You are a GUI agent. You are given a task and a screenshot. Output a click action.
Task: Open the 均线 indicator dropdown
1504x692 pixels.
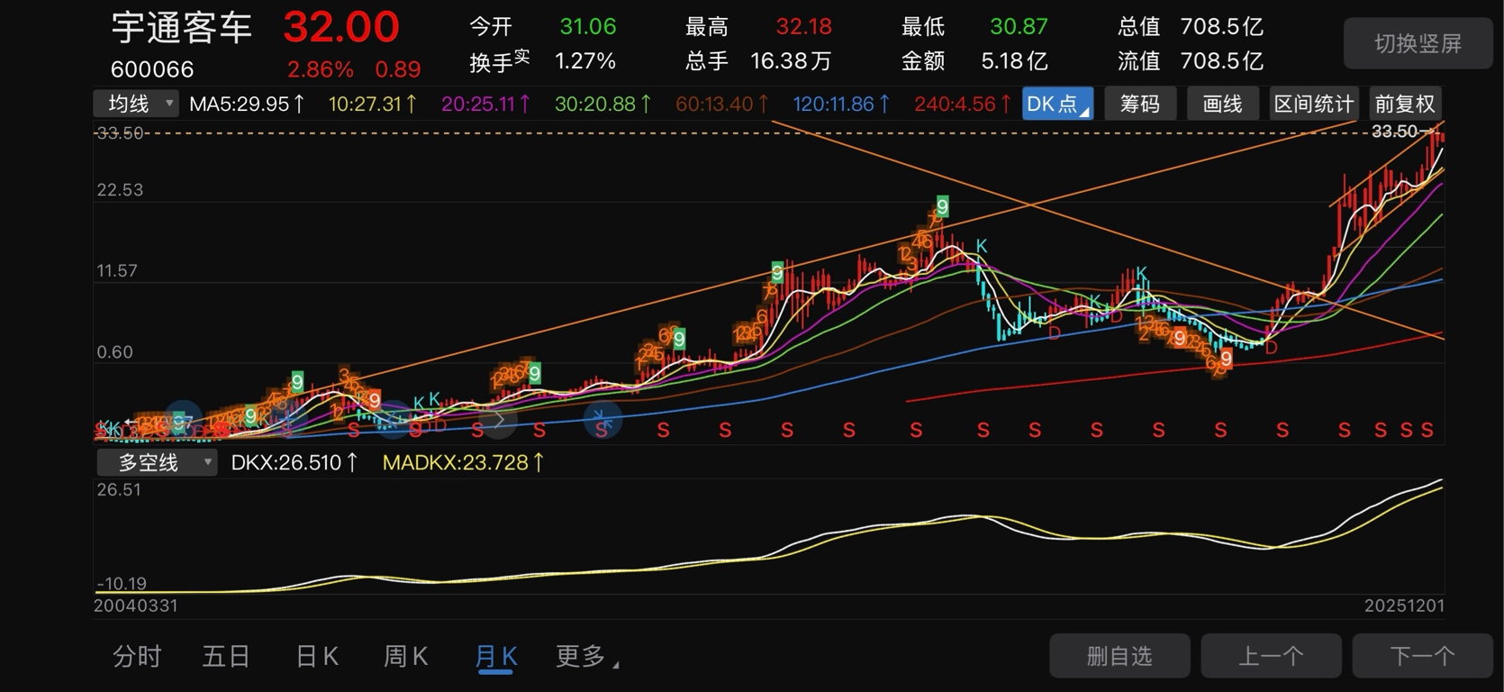136,104
